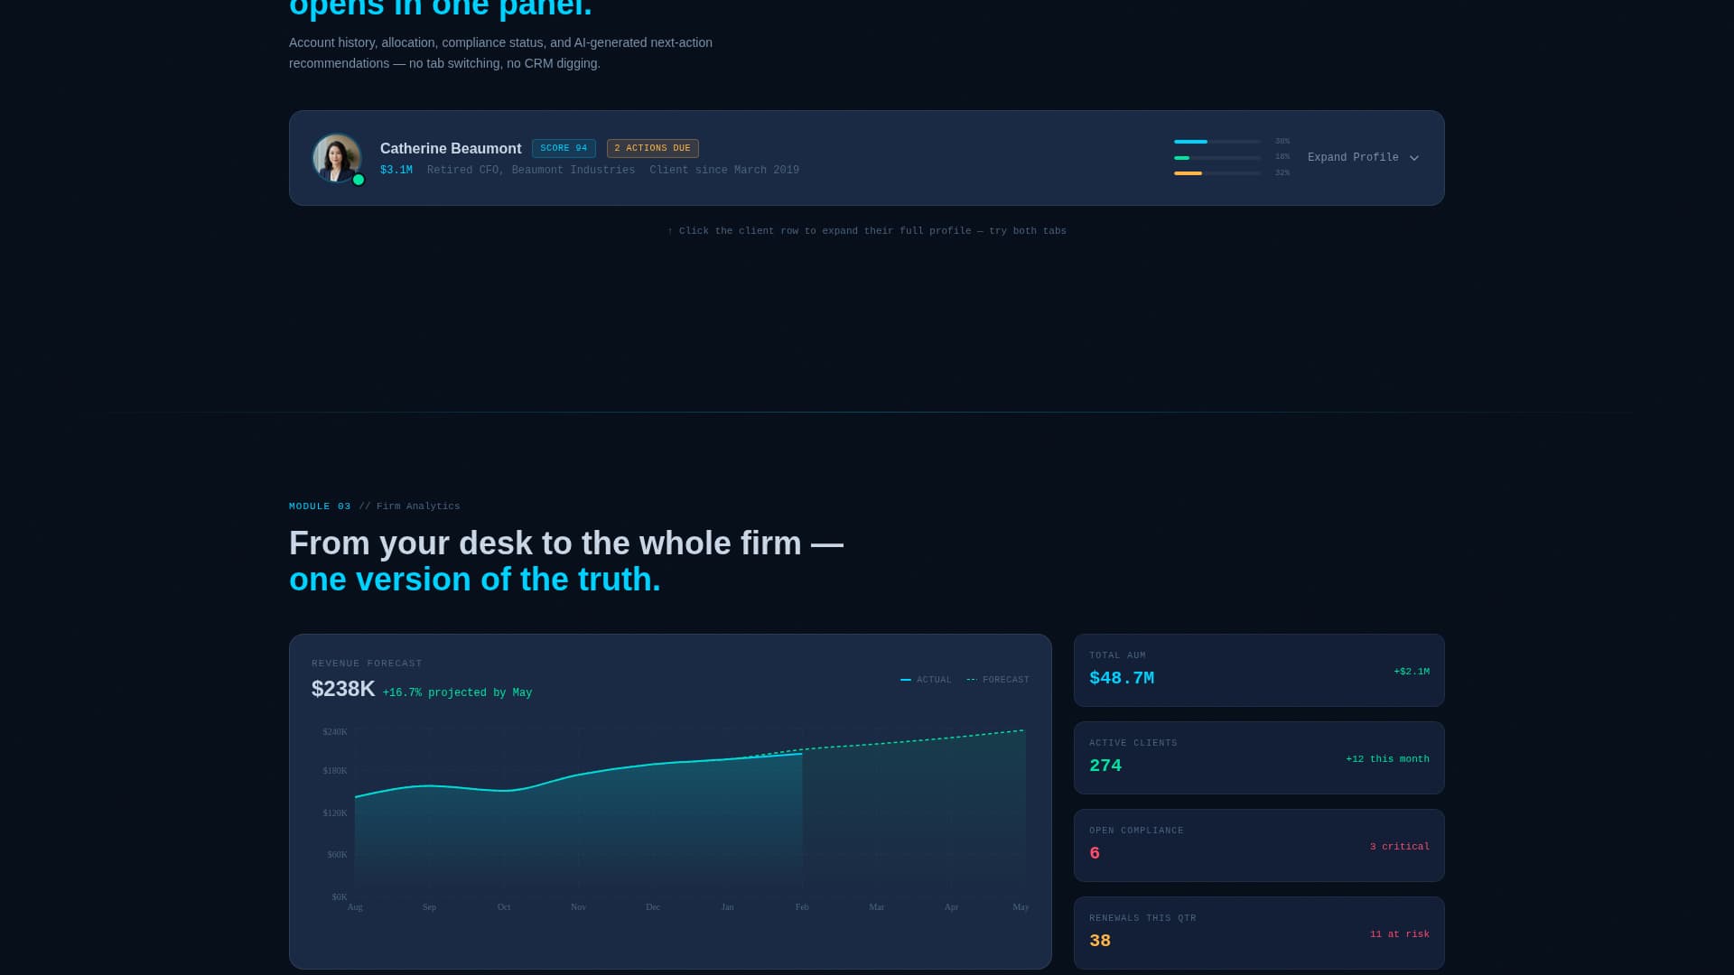
Task: Open the Revenue Forecast tab
Action: click(367, 663)
